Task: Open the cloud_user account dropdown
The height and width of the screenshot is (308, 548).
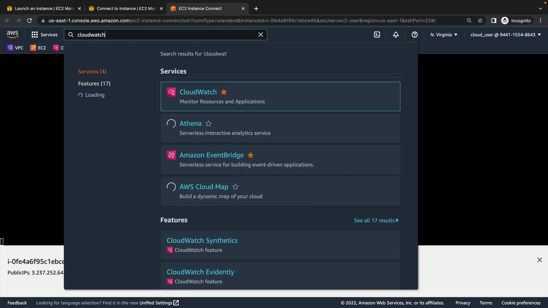Action: pyautogui.click(x=505, y=35)
